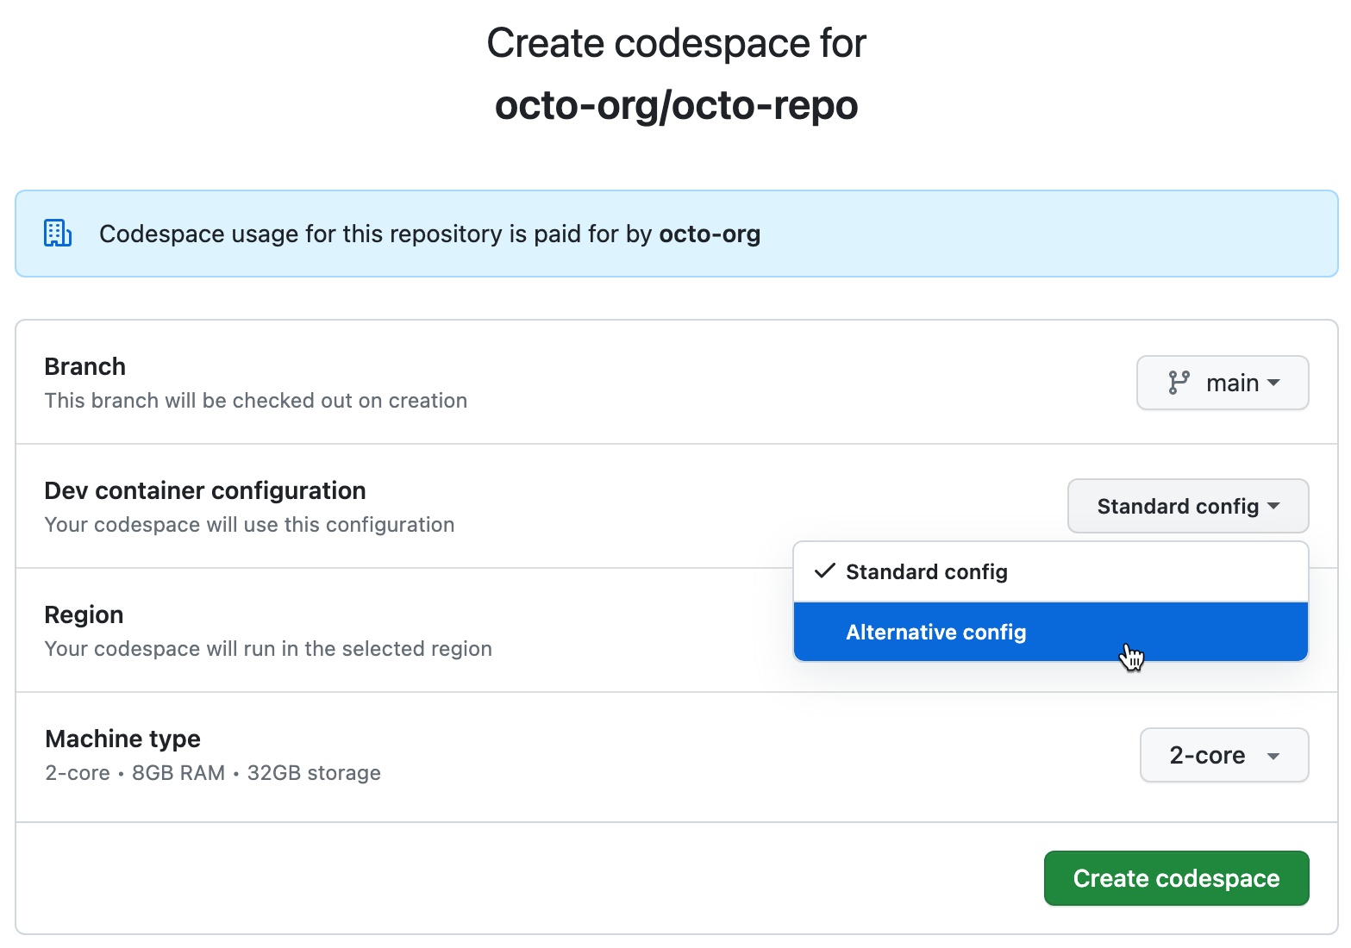
Task: Click the Machine type section heading
Action: [122, 739]
